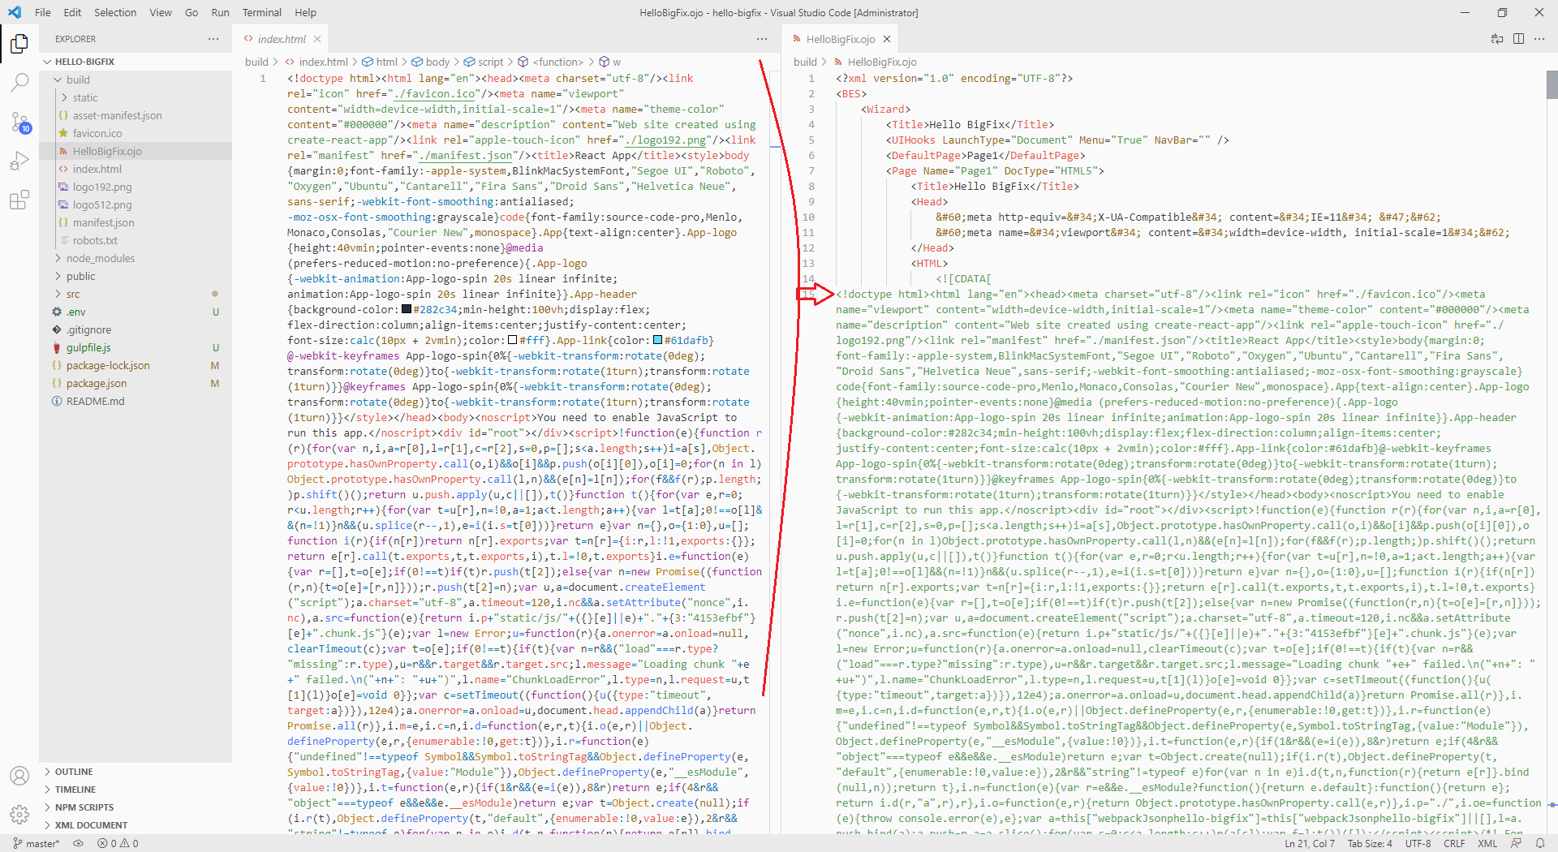Expand the XML DOCUMENT section
The image size is (1558, 852).
(136, 825)
